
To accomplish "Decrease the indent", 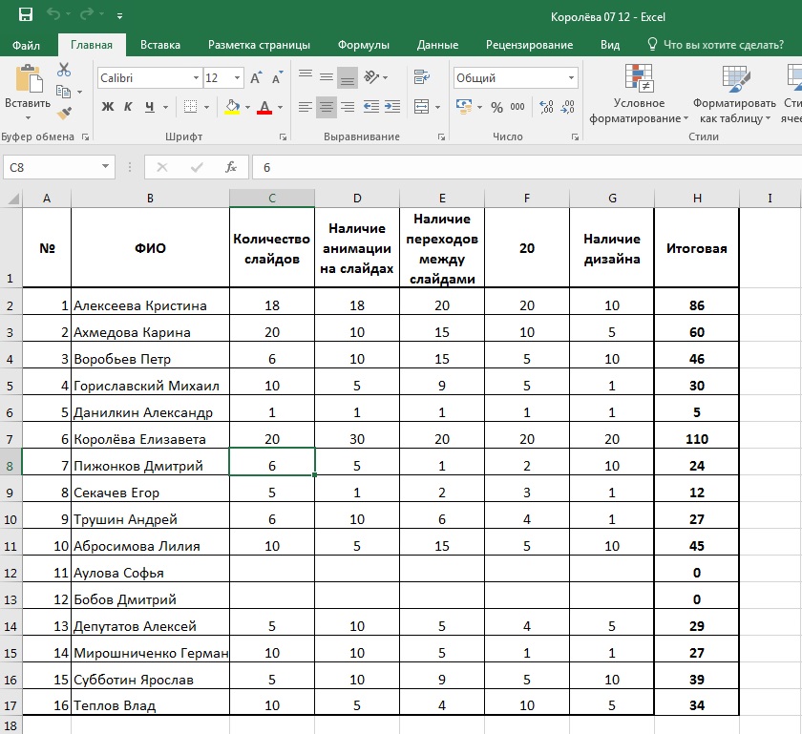I will click(x=371, y=107).
